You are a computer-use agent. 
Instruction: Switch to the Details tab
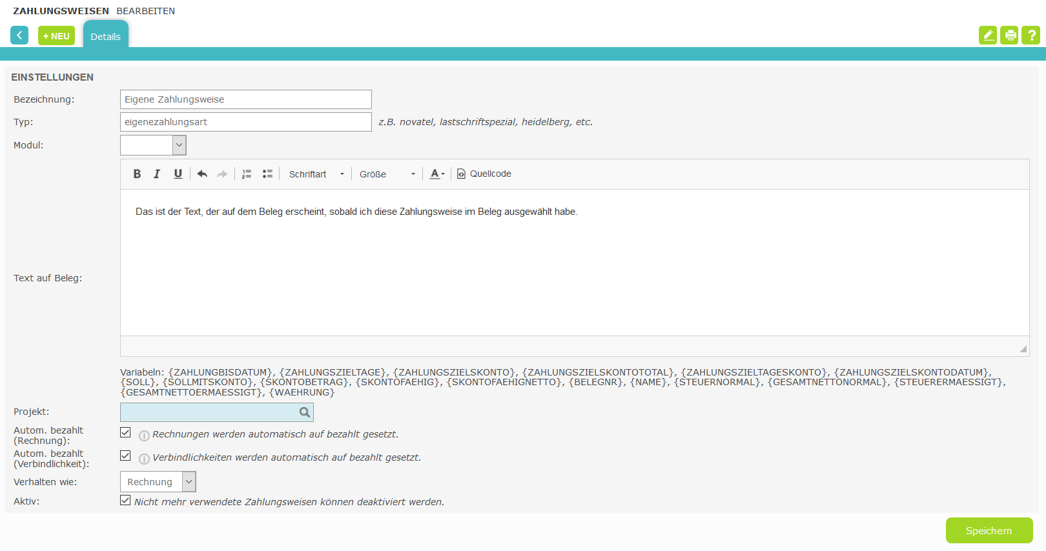pyautogui.click(x=106, y=36)
